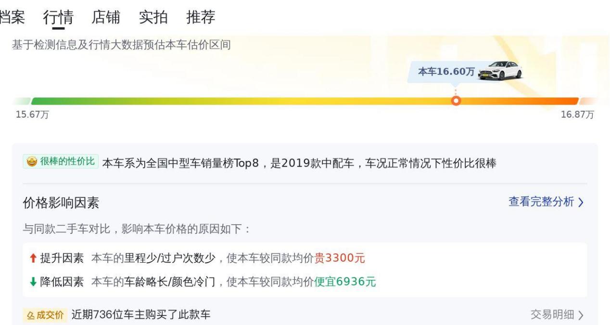Viewport: 610px width, 325px height.
Task: Click the 本车16.60万 price bubble
Action: (446, 72)
